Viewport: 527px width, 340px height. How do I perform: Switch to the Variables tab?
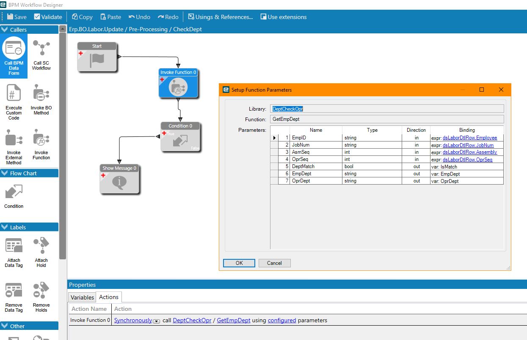[x=82, y=297]
